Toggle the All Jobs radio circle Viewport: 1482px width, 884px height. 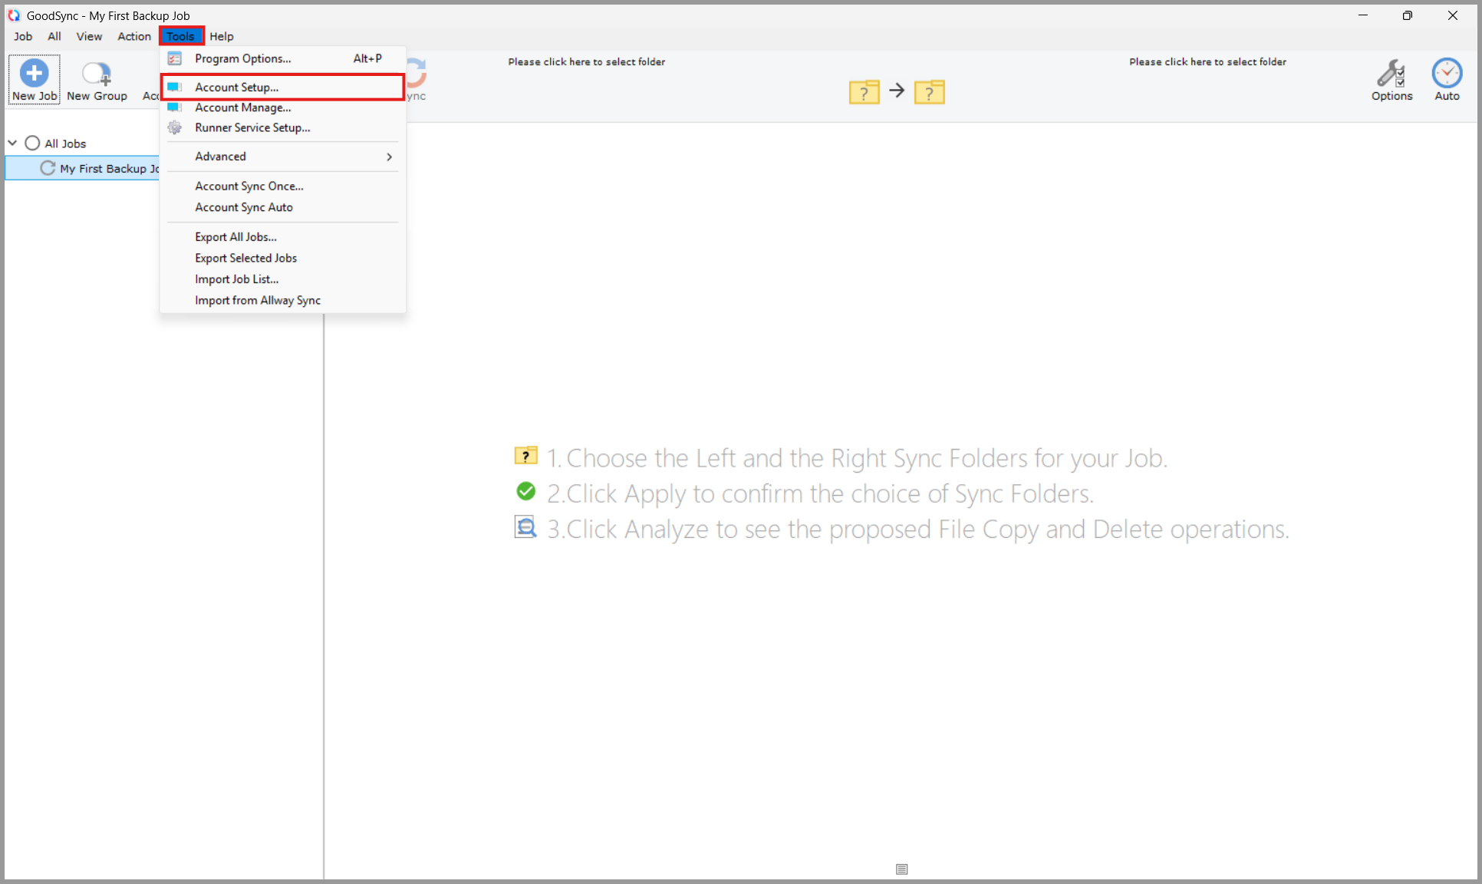[x=32, y=143]
